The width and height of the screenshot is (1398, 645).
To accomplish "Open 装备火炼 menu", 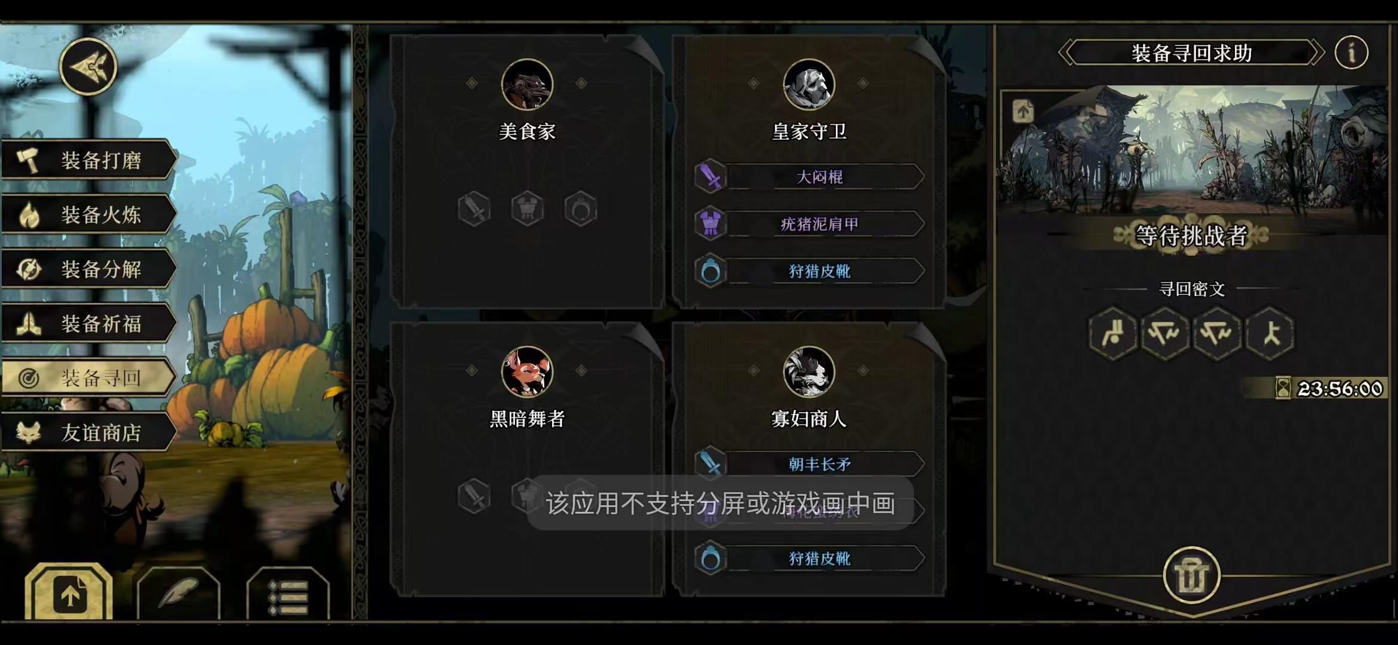I will tap(90, 214).
